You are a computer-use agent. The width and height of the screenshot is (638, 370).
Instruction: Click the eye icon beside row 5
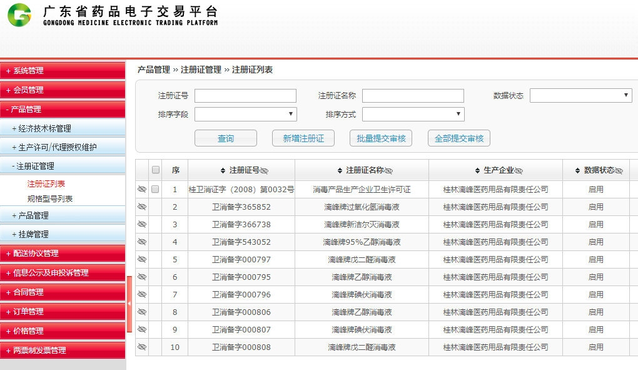pyautogui.click(x=142, y=259)
